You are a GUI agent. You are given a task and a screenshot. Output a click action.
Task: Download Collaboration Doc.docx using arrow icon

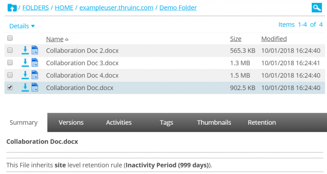pos(25,88)
